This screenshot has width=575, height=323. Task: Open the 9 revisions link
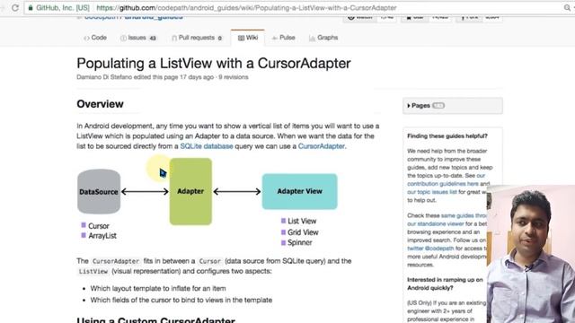(234, 77)
